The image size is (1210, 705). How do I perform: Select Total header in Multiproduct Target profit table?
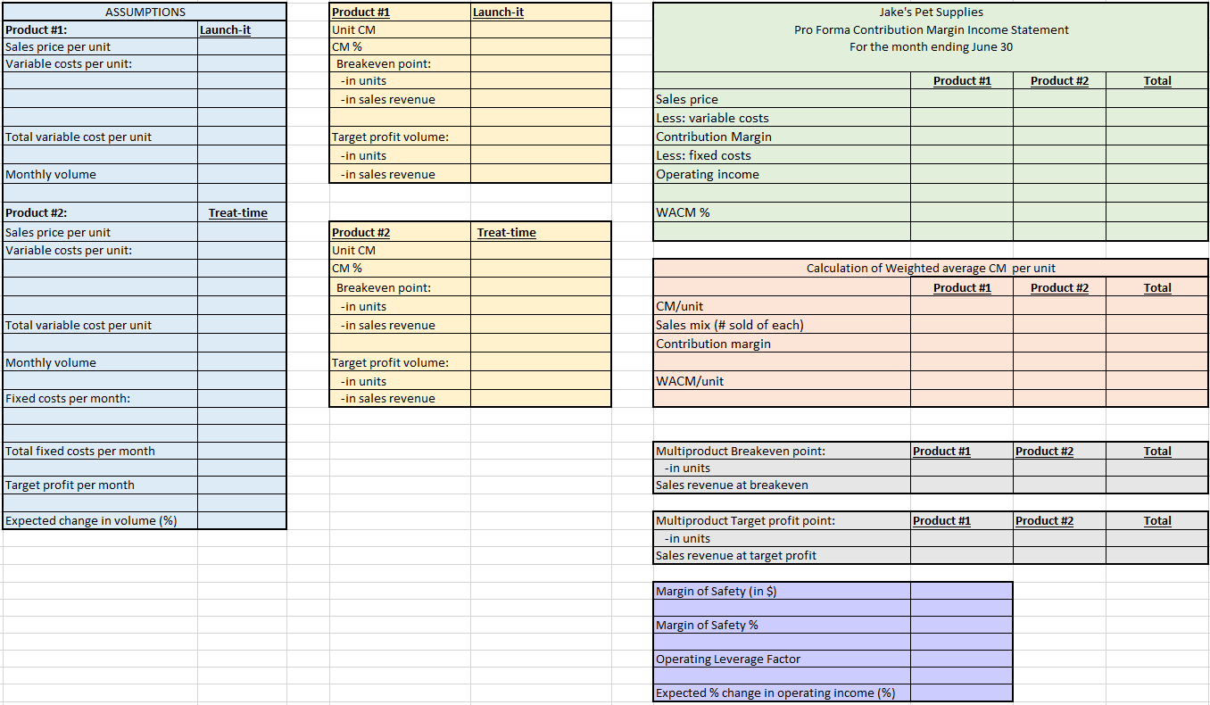tap(1157, 520)
